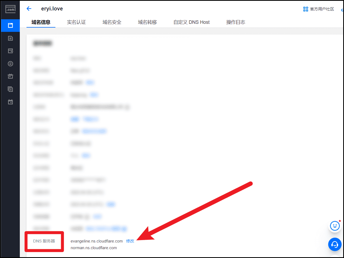Viewport: 344px width, 258px height.
Task: Click the DNS 服务器 label
Action: tap(44, 241)
